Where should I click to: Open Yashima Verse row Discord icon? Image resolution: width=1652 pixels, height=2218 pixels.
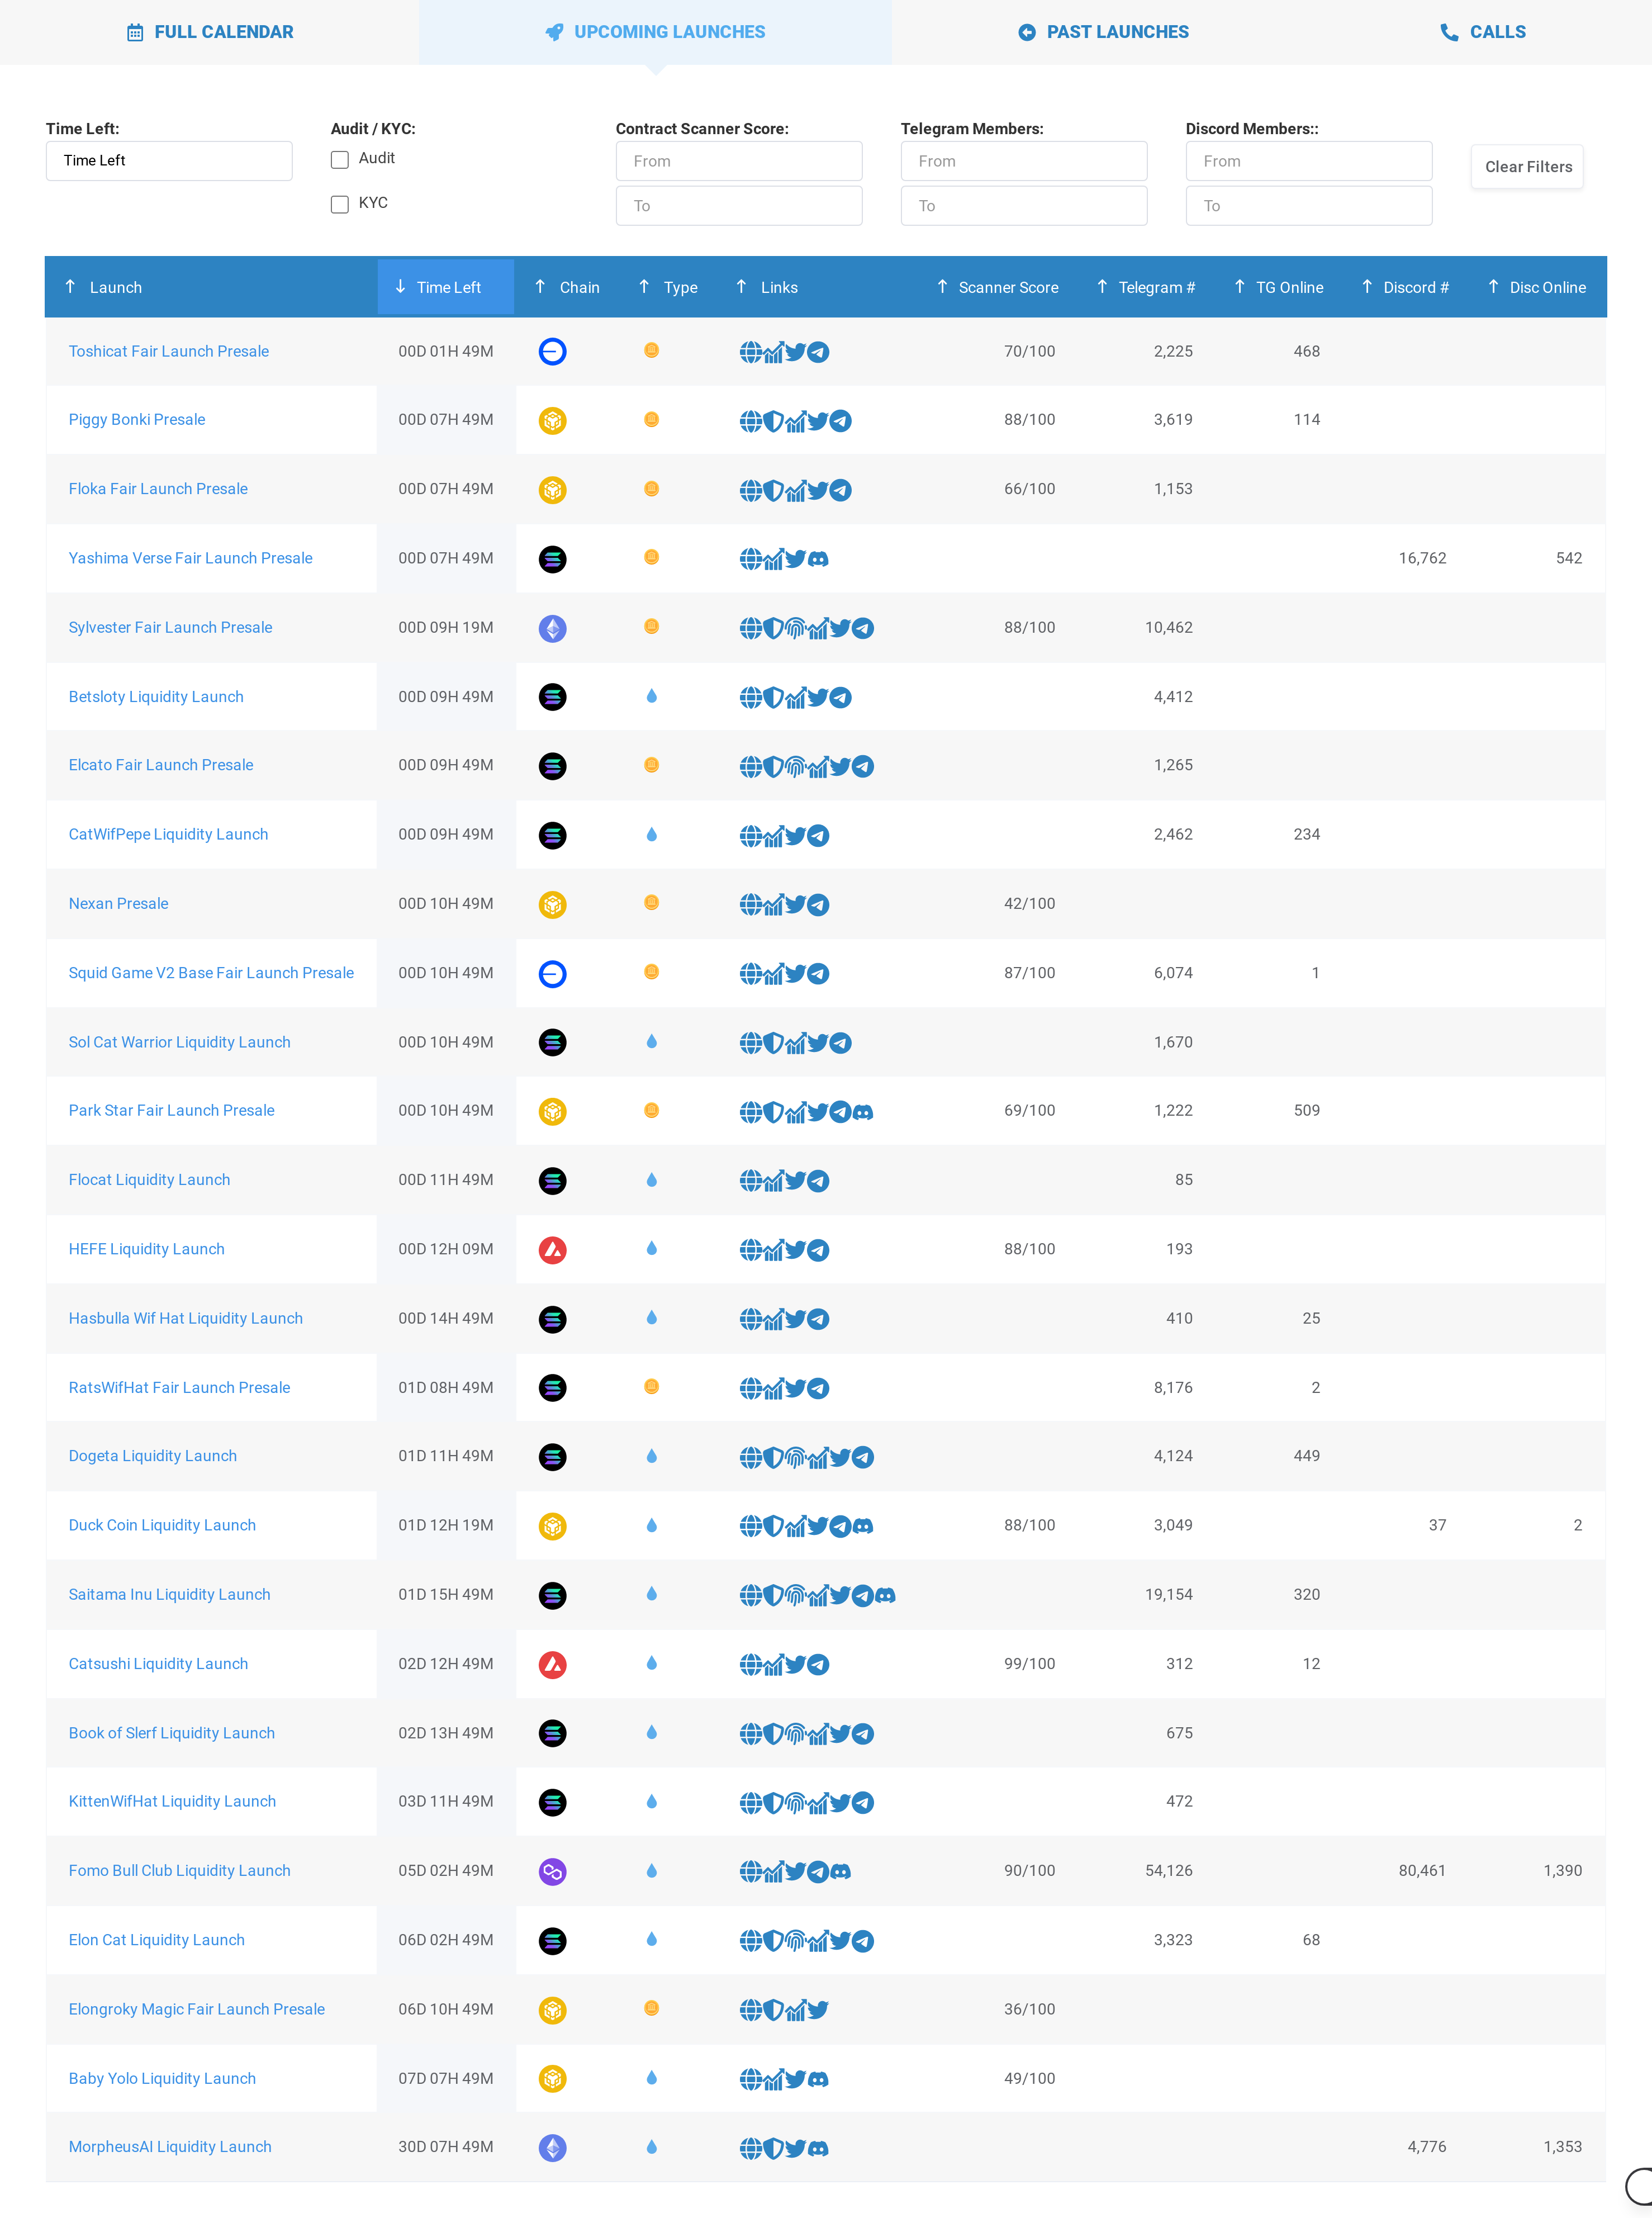pyautogui.click(x=818, y=559)
